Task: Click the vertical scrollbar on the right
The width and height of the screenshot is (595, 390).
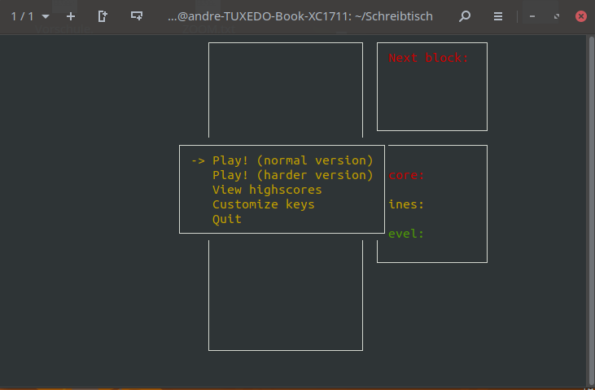Action: (x=591, y=204)
